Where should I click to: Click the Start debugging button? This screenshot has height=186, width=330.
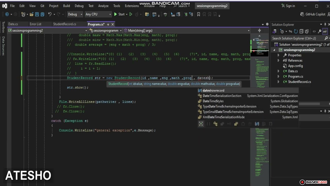coord(119,14)
